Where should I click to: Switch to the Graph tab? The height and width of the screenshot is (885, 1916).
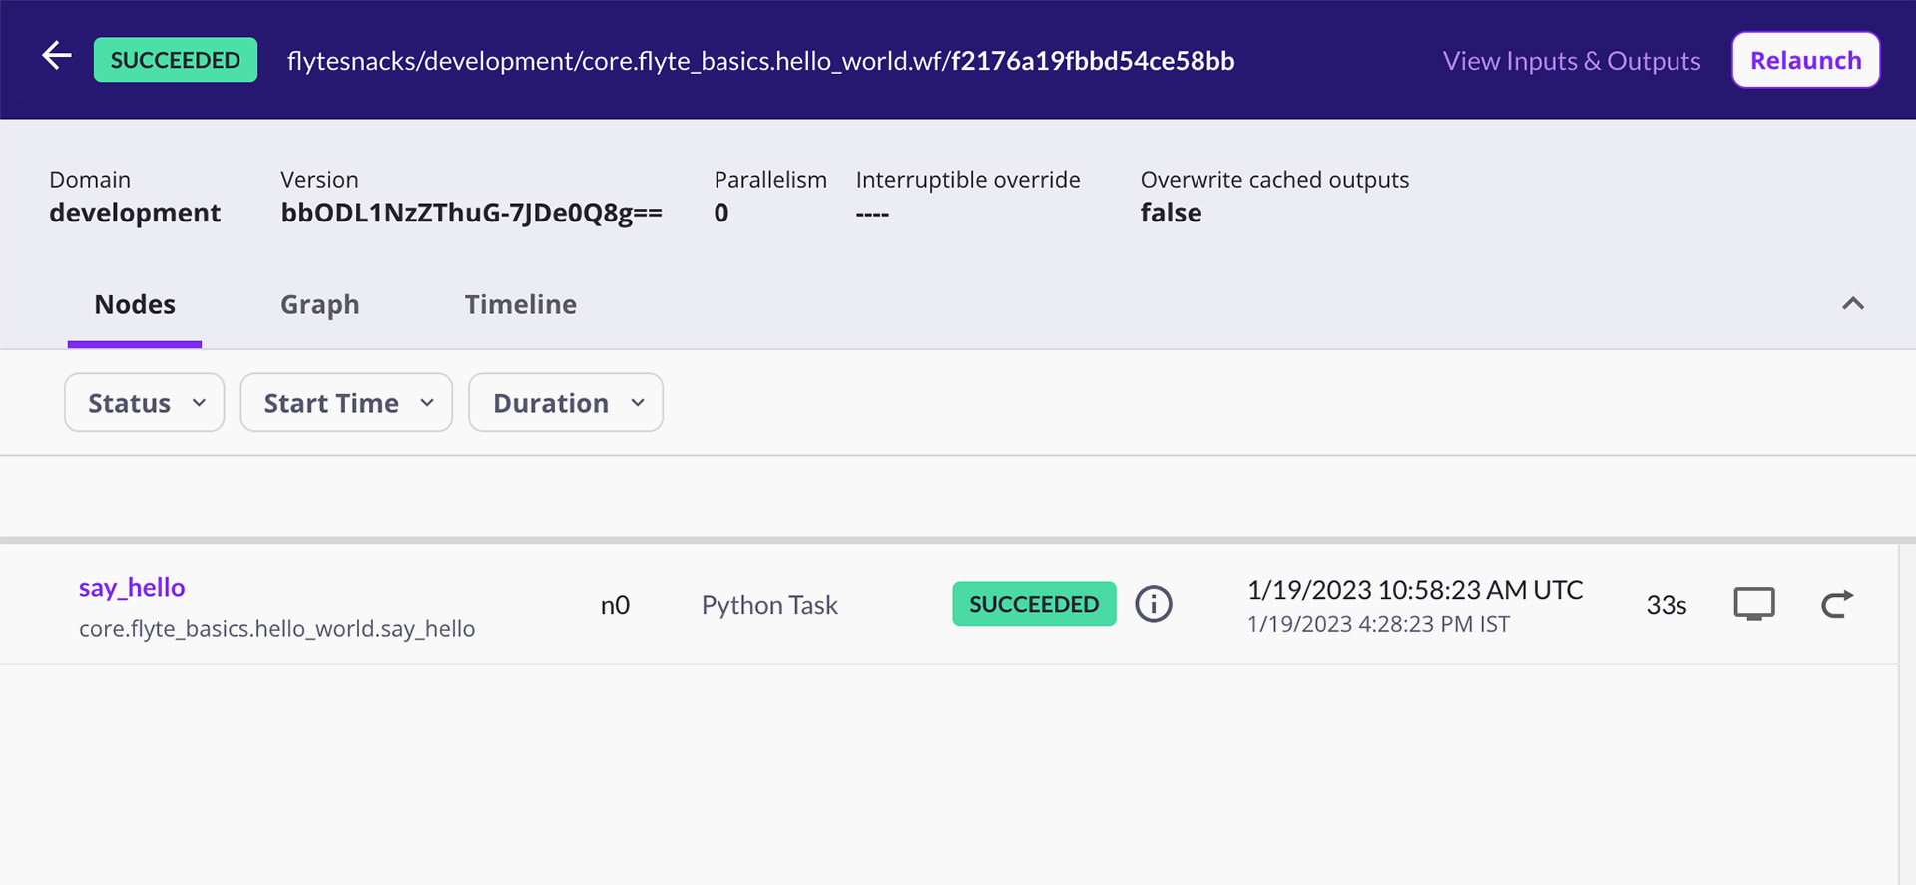(x=319, y=305)
